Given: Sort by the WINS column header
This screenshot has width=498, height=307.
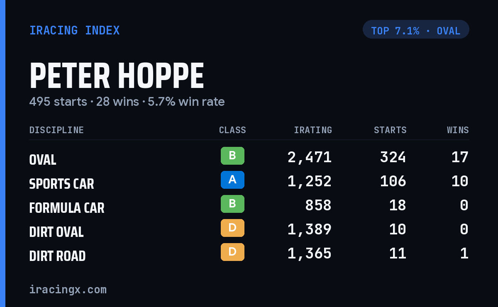Looking at the screenshot, I should tap(458, 130).
